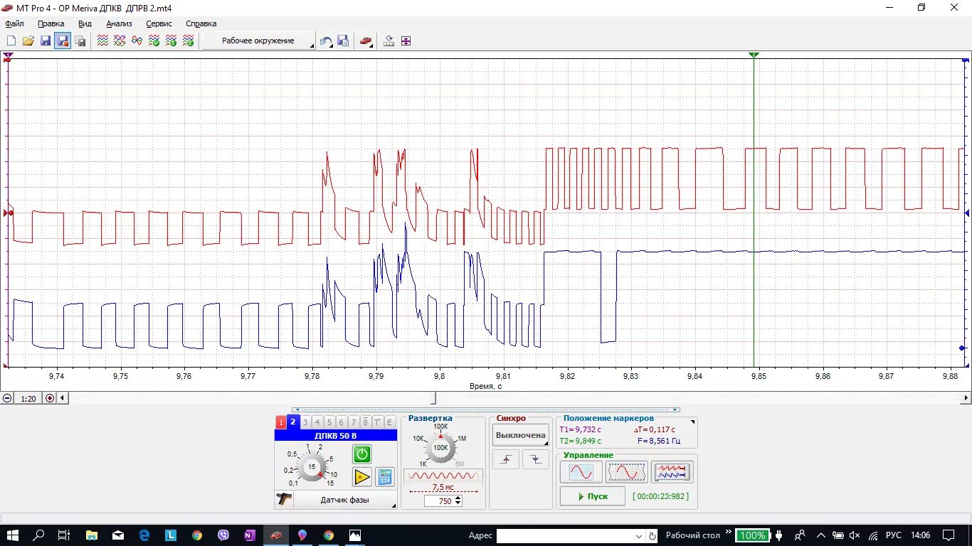Image resolution: width=972 pixels, height=546 pixels.
Task: Increase the 750 sweep value with up arrow
Action: 458,498
